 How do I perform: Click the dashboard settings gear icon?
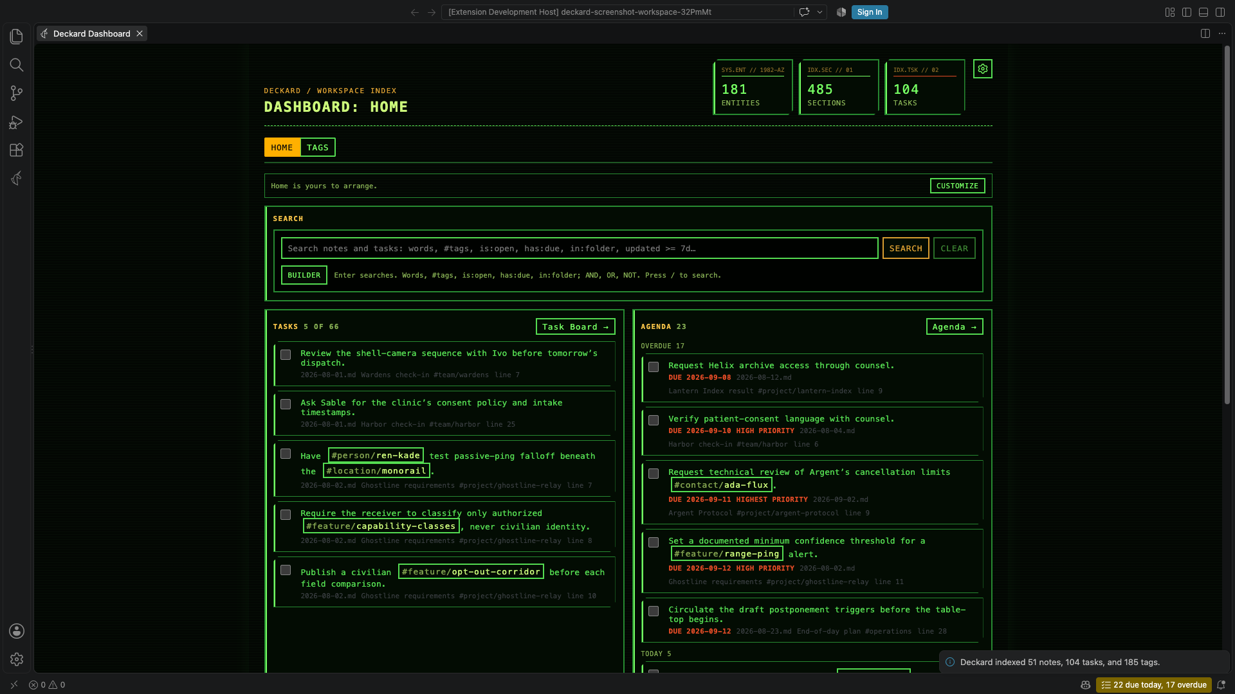[983, 69]
